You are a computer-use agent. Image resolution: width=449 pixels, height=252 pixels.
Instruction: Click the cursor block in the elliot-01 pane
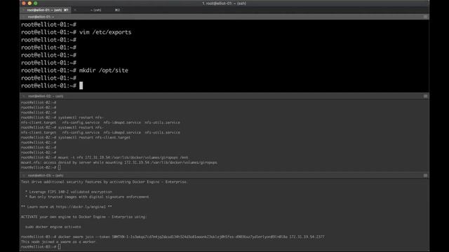click(81, 85)
